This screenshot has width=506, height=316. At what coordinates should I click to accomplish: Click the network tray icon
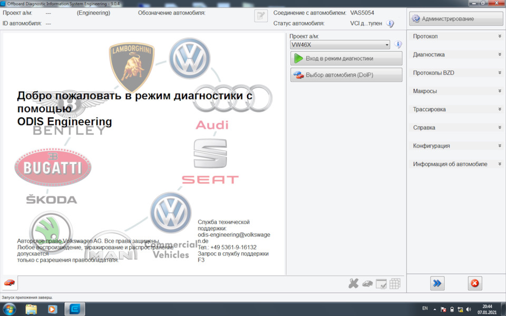460,309
